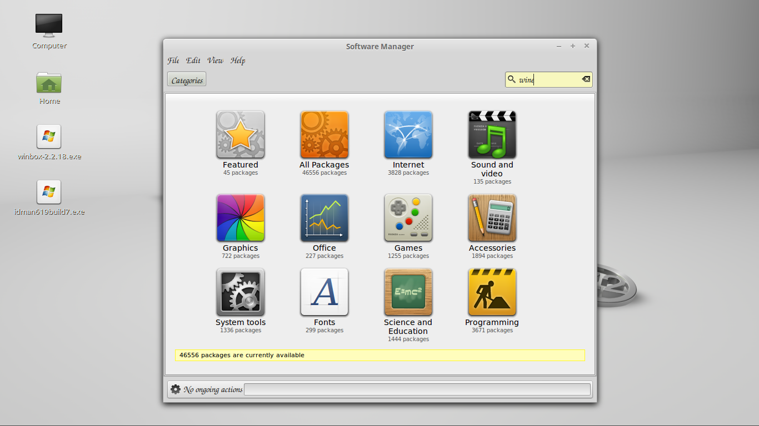
Task: Open the Internet globe icon
Action: (408, 135)
